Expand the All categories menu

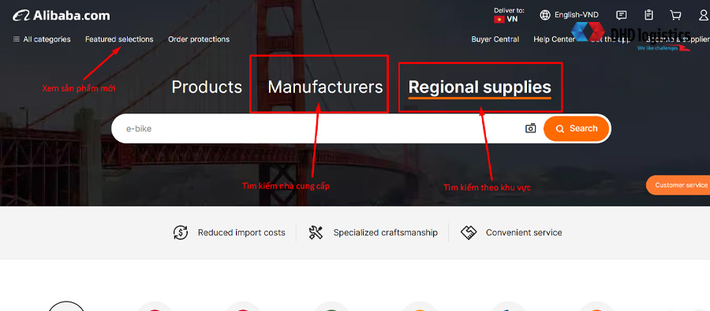(42, 39)
